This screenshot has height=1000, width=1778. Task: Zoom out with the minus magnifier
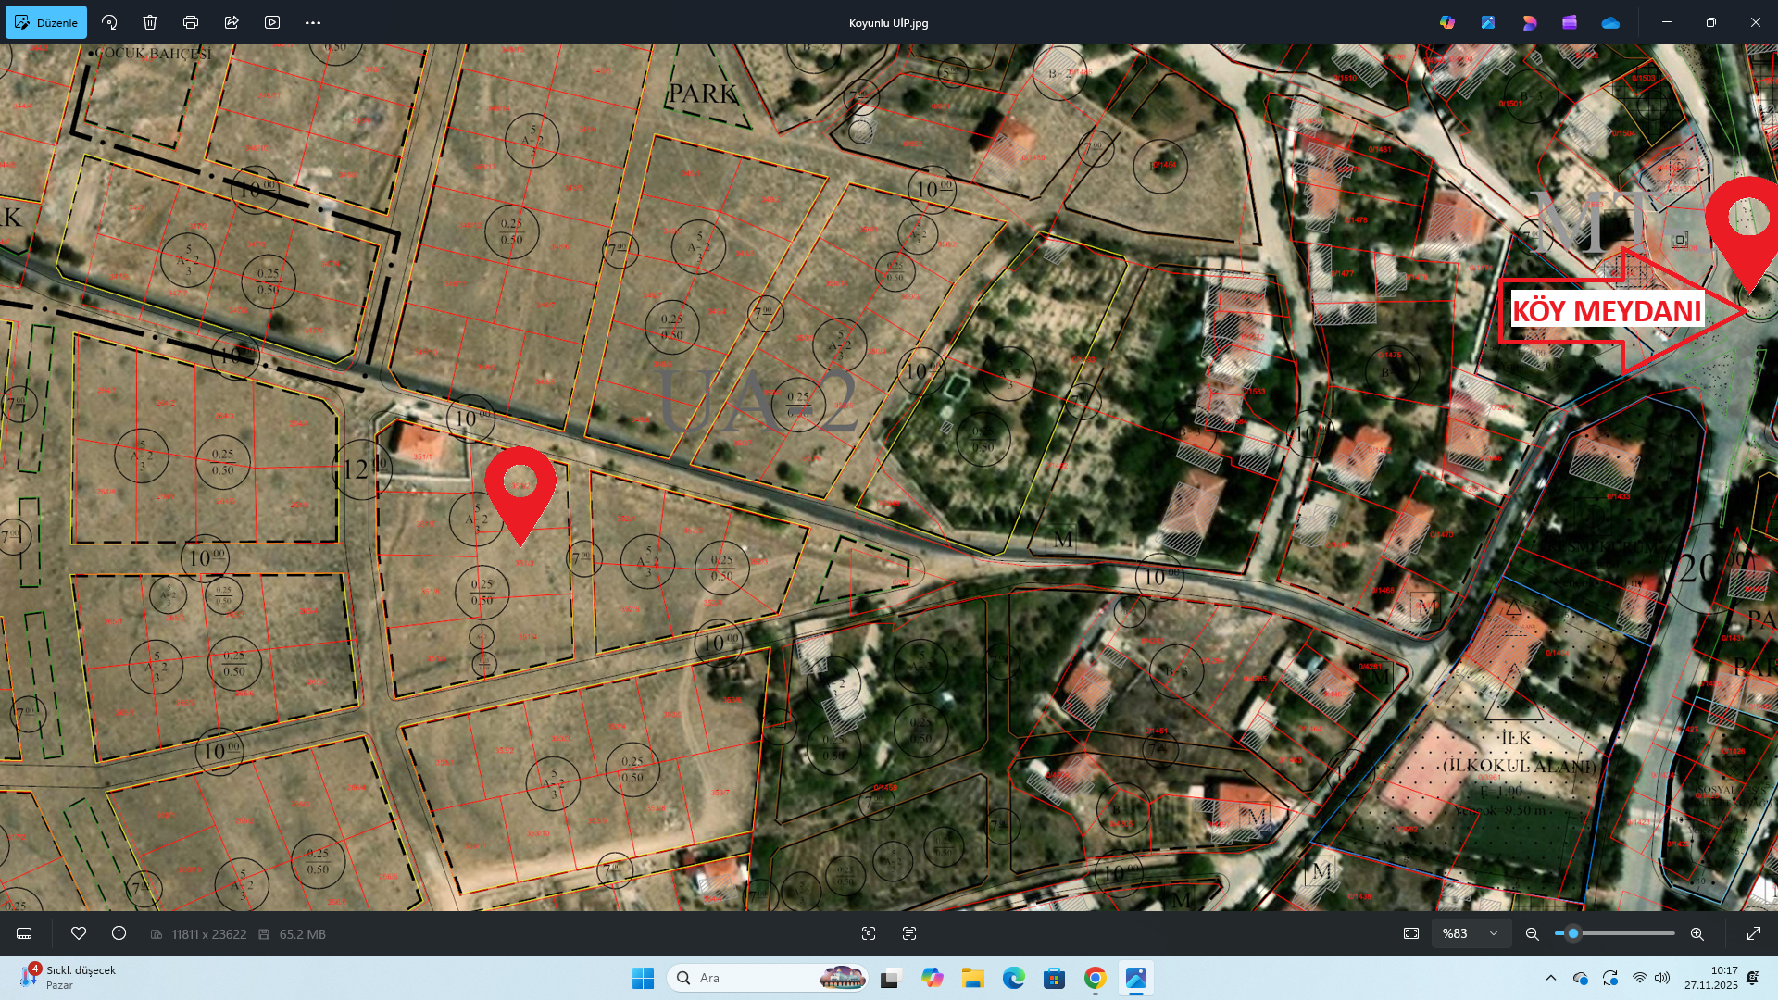pos(1533,933)
